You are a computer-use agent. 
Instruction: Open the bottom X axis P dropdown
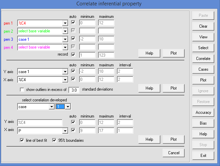coord(65,130)
